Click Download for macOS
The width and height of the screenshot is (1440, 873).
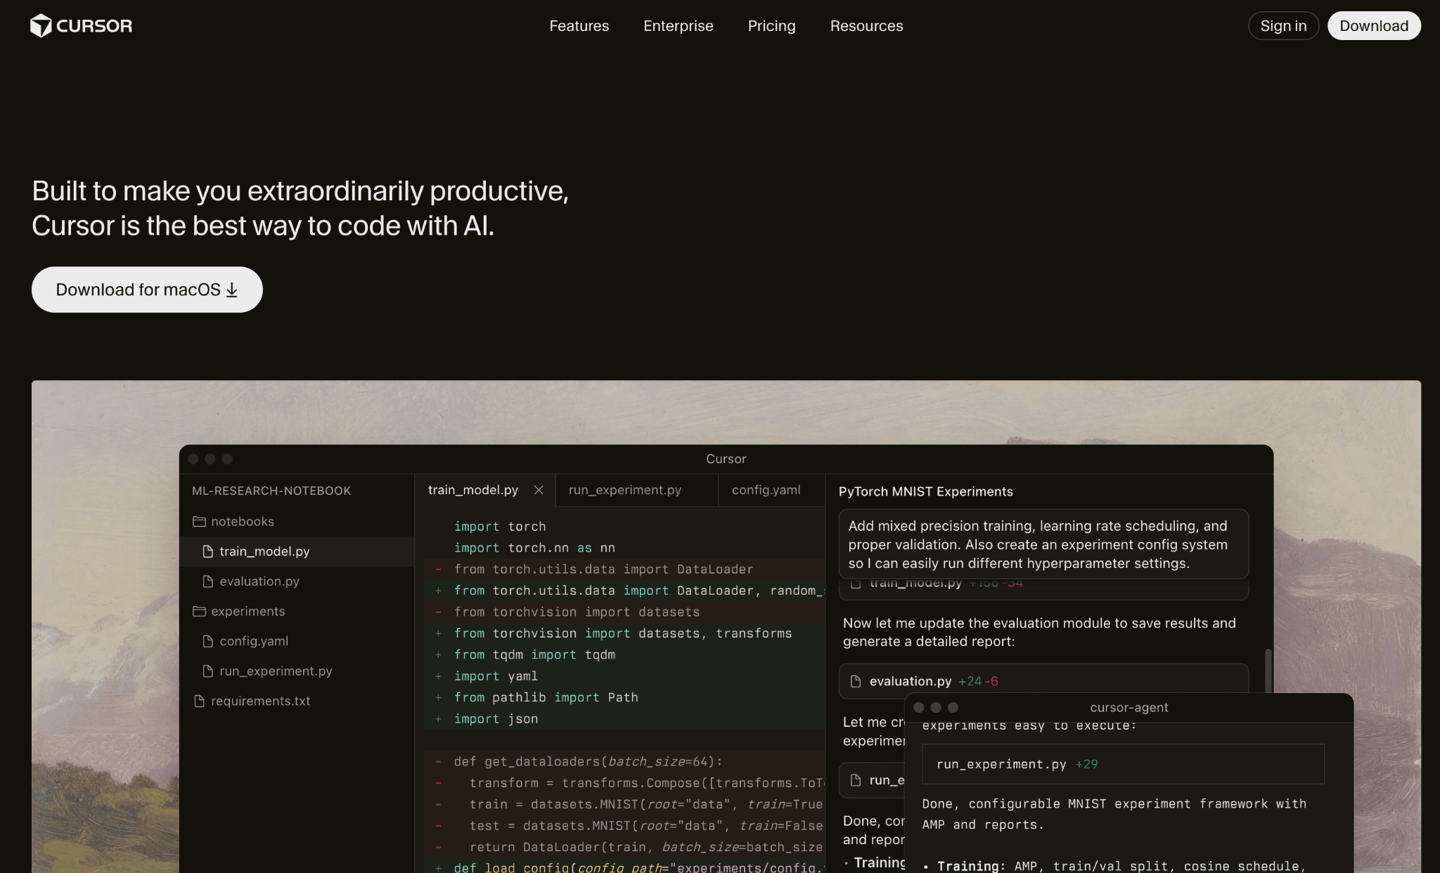point(146,289)
